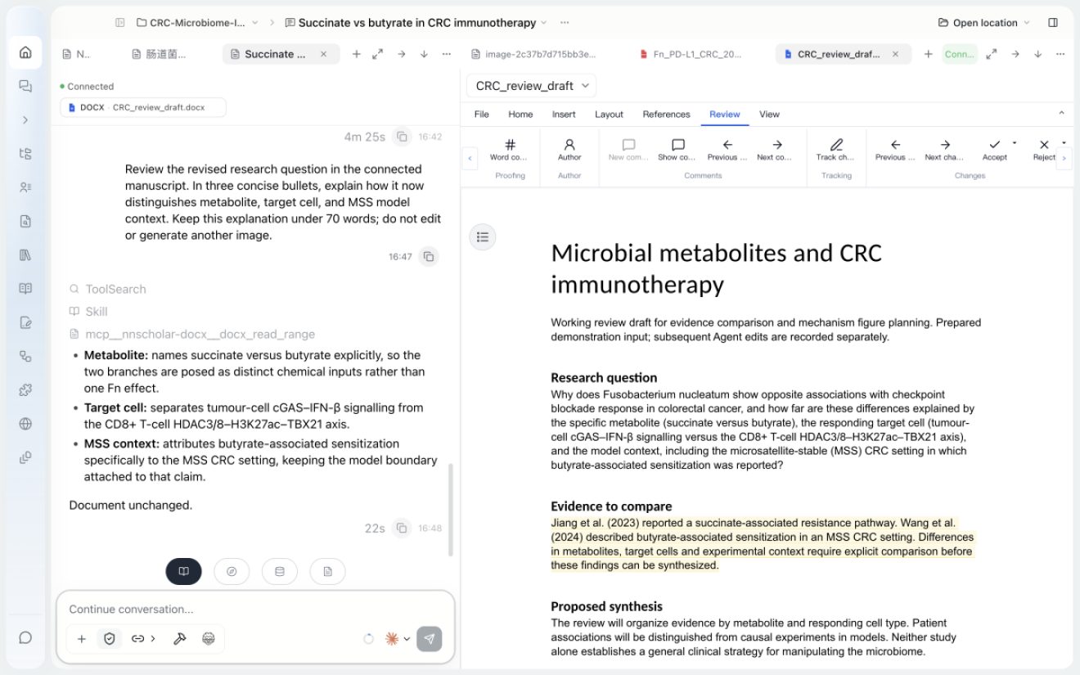Toggle the book mode button above chat input
This screenshot has height=675, width=1080.
[184, 572]
